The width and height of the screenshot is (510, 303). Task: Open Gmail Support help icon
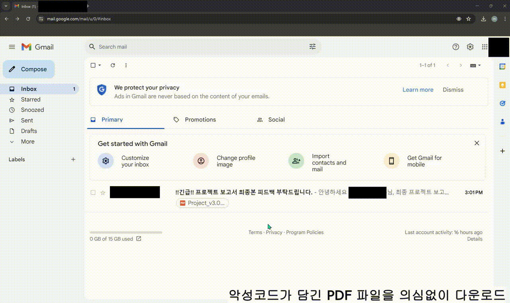(x=456, y=47)
